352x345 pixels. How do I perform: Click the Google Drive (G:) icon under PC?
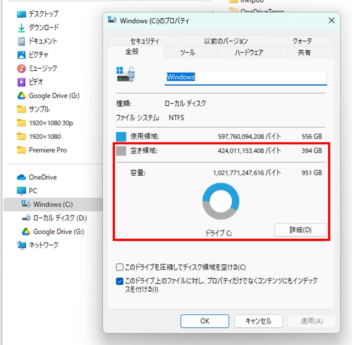pos(26,231)
